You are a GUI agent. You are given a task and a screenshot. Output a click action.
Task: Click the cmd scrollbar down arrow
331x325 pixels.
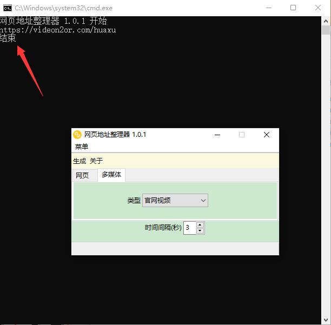pyautogui.click(x=326, y=320)
